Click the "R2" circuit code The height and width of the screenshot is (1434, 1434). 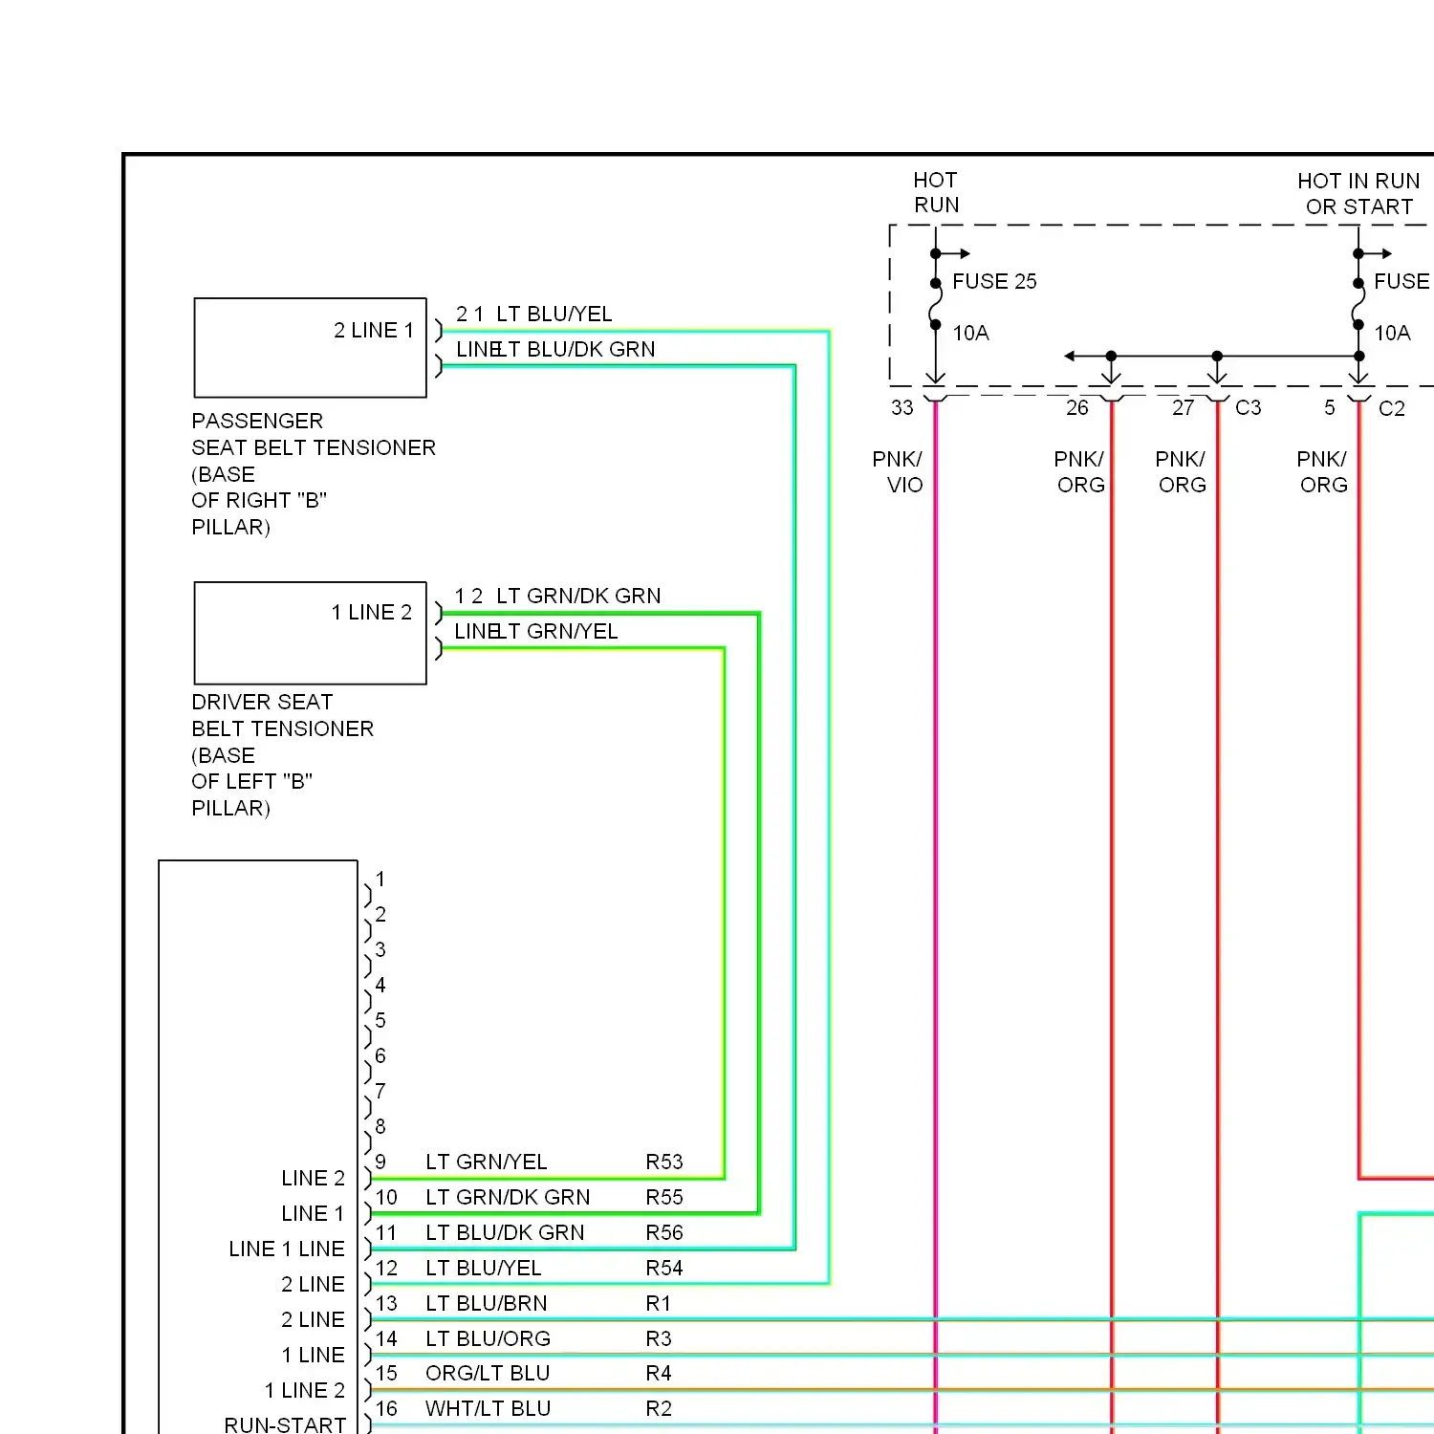pyautogui.click(x=659, y=1408)
